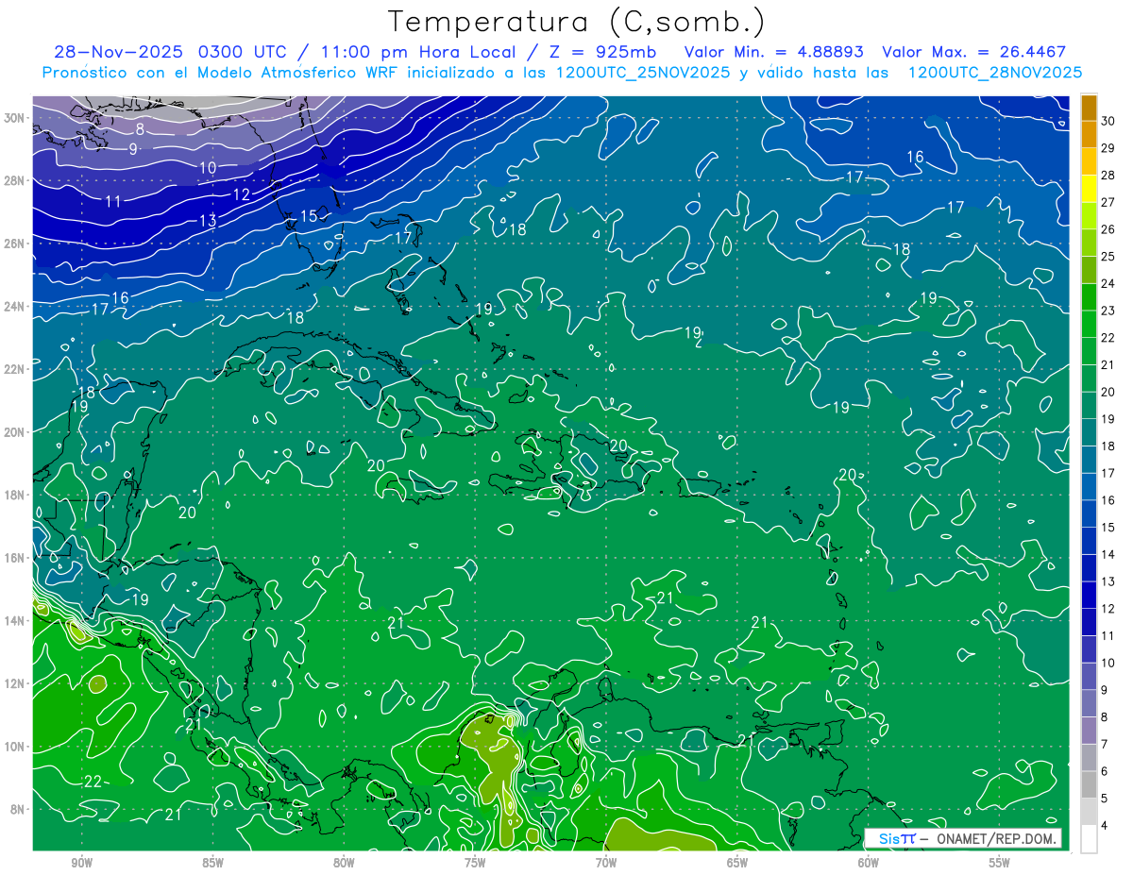Click the latitude axis label "20N"

(x=15, y=432)
